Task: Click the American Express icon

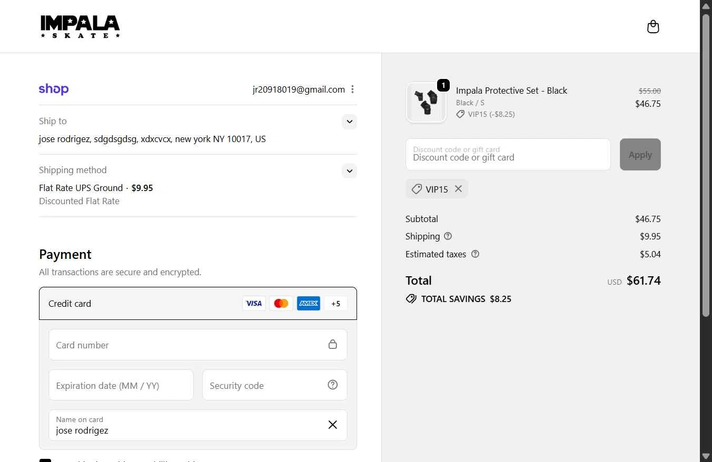Action: [x=309, y=304]
